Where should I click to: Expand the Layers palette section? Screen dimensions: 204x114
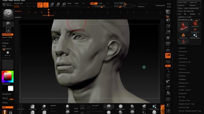182,55
